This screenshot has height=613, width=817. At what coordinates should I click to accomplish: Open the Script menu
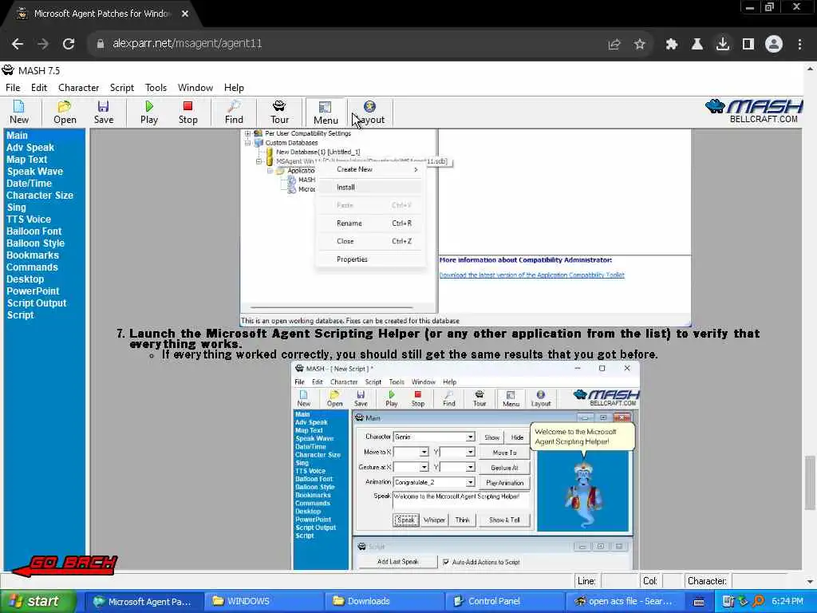click(122, 88)
